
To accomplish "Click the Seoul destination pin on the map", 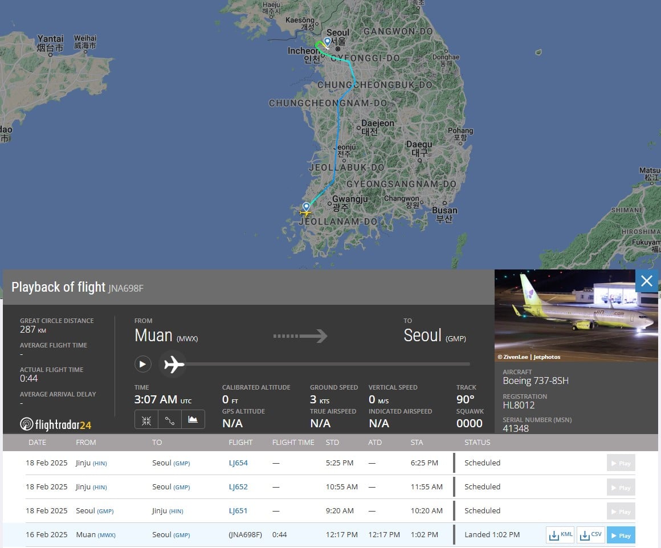I will [328, 42].
